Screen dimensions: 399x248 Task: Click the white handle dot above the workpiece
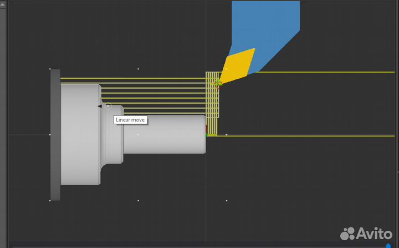pyautogui.click(x=138, y=69)
